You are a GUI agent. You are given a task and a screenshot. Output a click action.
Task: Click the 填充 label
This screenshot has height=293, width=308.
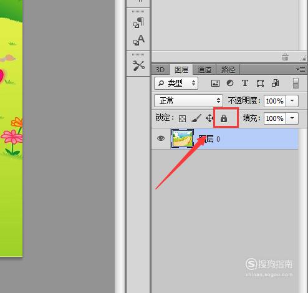pyautogui.click(x=252, y=118)
